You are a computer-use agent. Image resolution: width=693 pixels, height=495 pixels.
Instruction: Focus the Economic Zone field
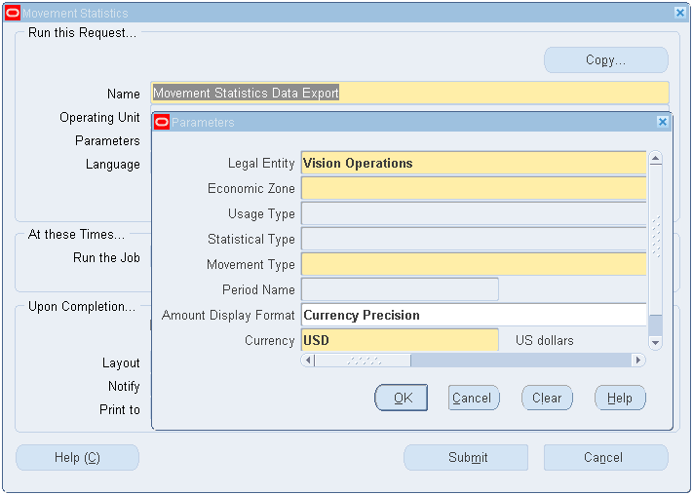click(474, 188)
